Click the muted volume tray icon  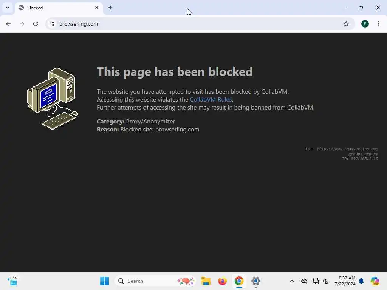click(x=326, y=281)
